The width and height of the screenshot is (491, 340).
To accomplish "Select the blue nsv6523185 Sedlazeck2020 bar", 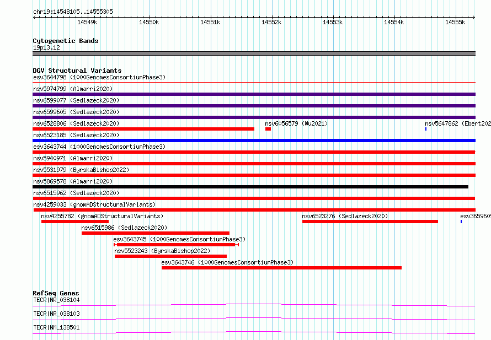I will click(x=254, y=141).
